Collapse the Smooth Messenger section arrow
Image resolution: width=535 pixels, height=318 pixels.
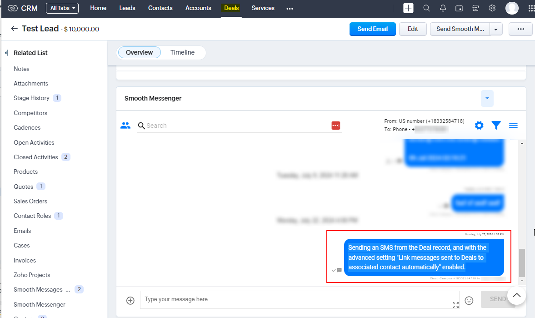[487, 98]
